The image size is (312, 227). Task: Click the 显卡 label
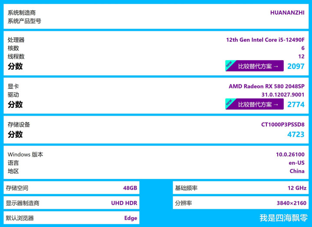[13, 86]
